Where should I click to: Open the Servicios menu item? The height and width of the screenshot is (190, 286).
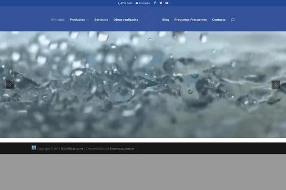(x=101, y=19)
